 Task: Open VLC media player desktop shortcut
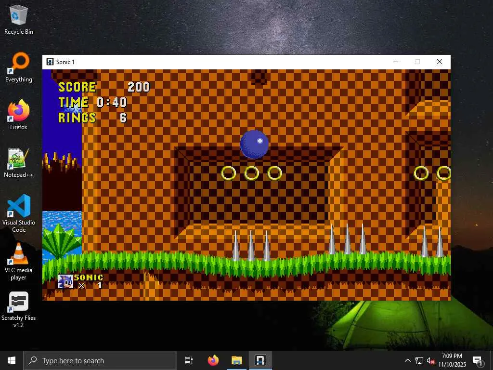click(x=19, y=262)
